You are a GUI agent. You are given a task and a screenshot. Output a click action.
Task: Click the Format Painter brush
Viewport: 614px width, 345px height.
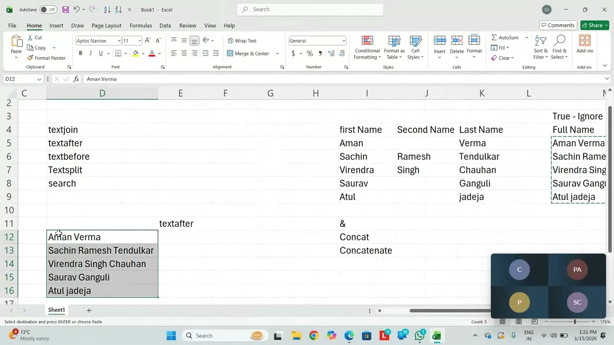(47, 58)
